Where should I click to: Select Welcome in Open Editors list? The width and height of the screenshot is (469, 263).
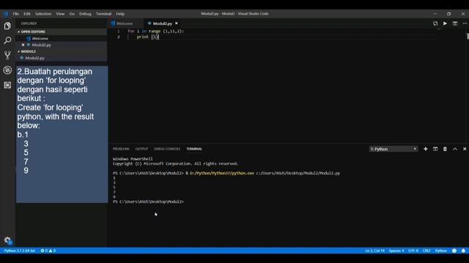62,38
